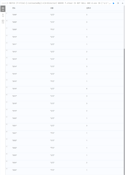Select the "2016" year cell

pyautogui.click(x=15, y=89)
